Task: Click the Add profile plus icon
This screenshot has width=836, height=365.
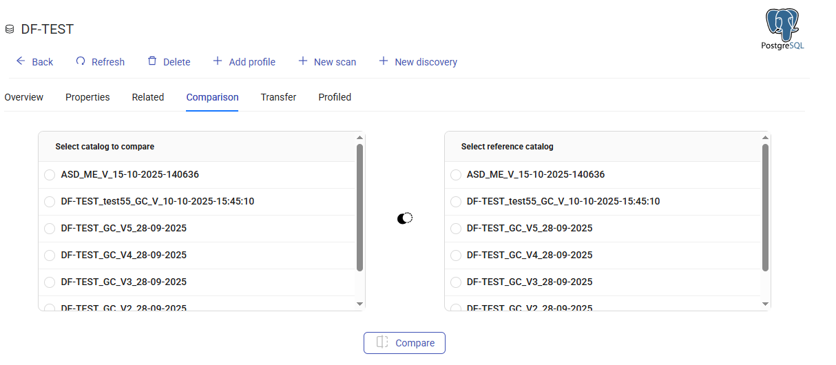Action: pyautogui.click(x=218, y=61)
